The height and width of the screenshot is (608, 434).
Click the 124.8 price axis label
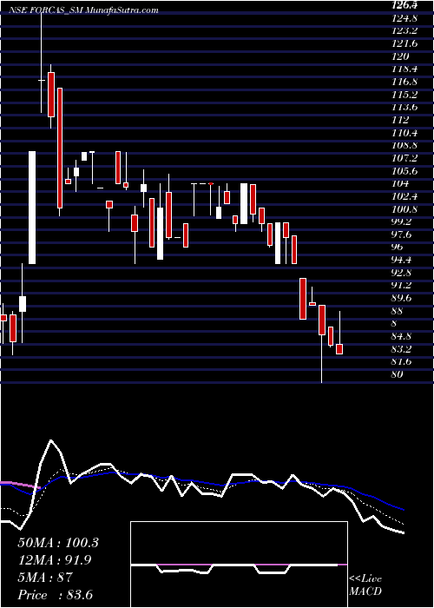[405, 18]
